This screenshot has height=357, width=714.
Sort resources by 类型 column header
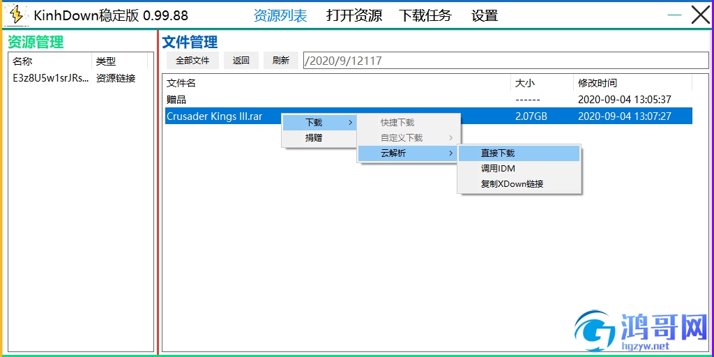coord(120,61)
